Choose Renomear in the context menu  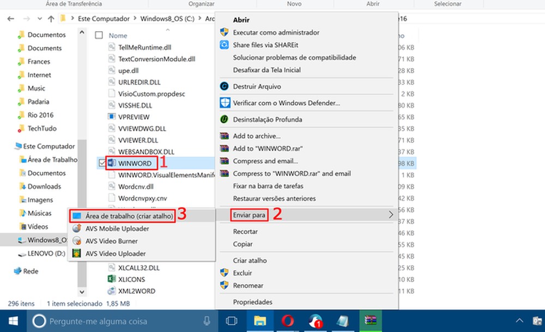[248, 286]
